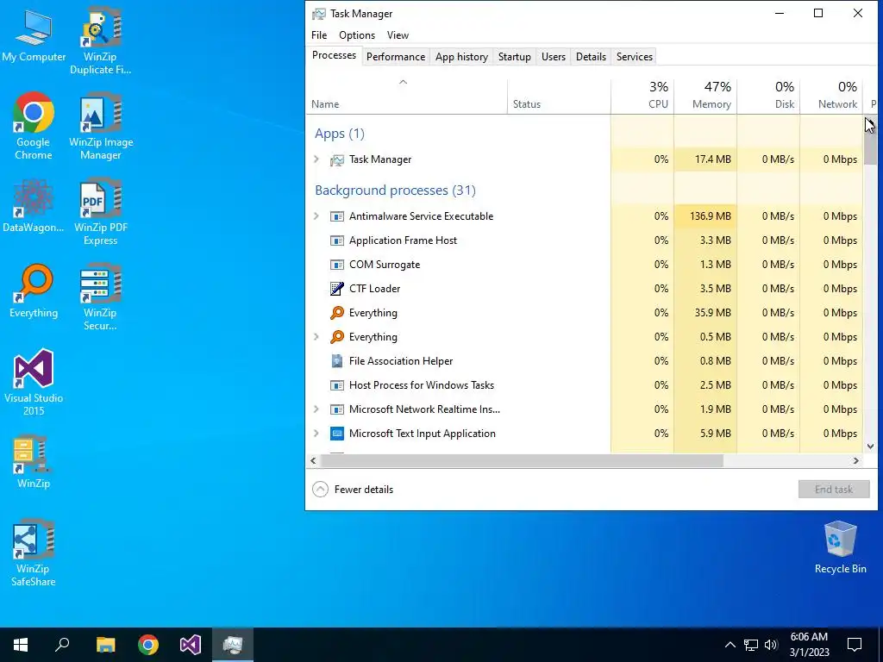The width and height of the screenshot is (883, 662).
Task: Show hidden system tray icons
Action: [730, 645]
